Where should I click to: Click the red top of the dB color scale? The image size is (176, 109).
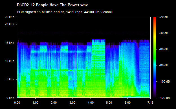pos(155,19)
